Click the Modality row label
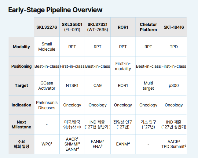 pyautogui.click(x=21, y=47)
